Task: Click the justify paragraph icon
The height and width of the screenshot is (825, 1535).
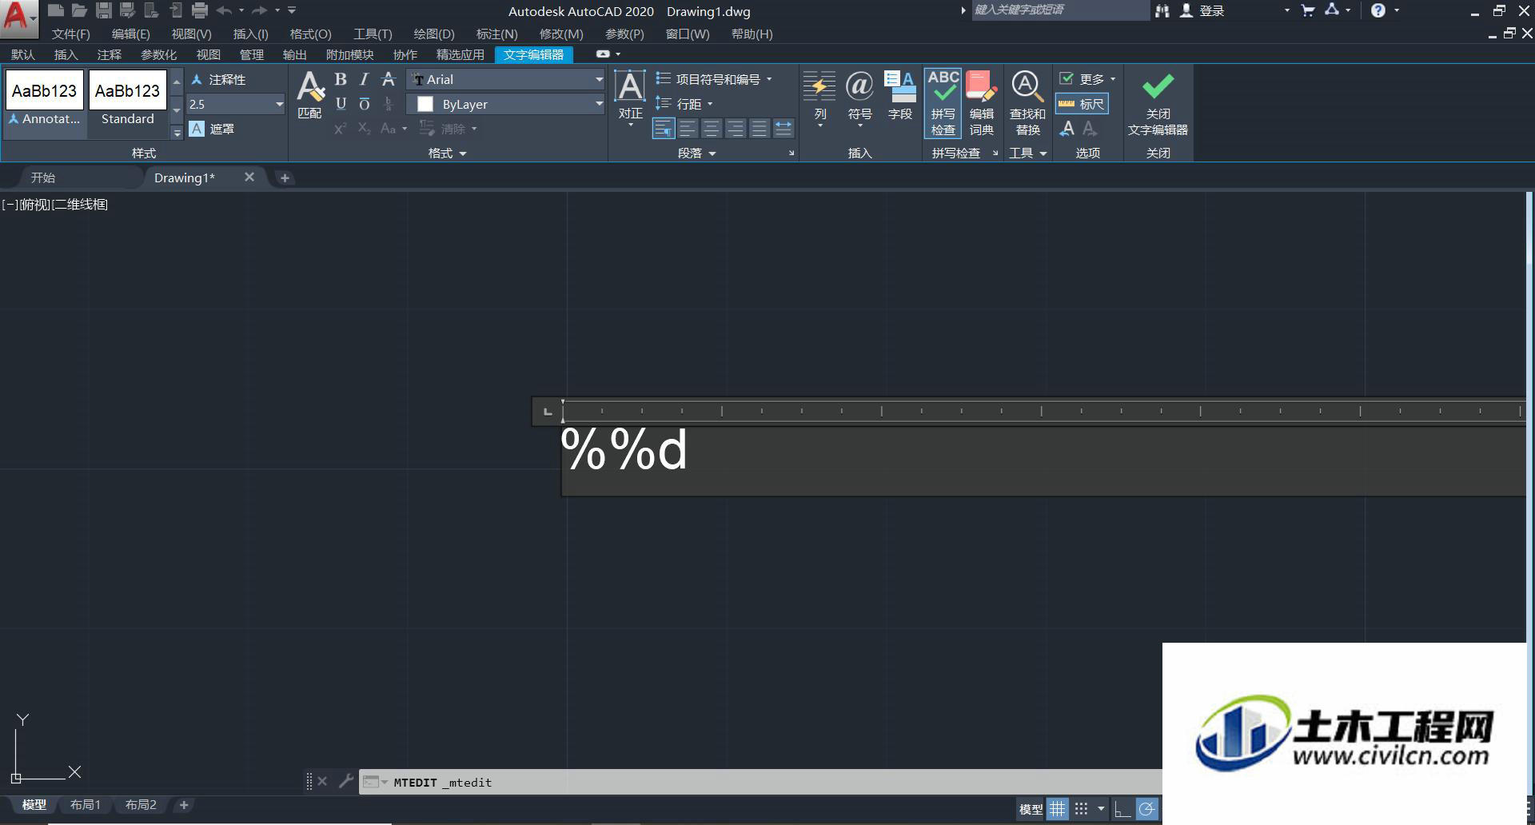Action: [760, 128]
